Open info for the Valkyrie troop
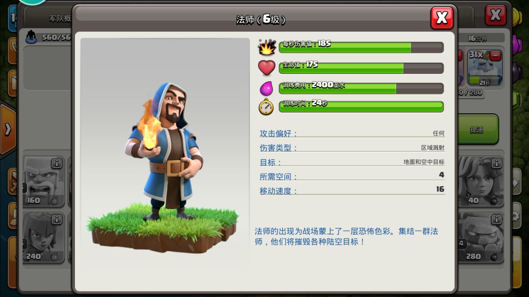This screenshot has height=297, width=529. 496,164
